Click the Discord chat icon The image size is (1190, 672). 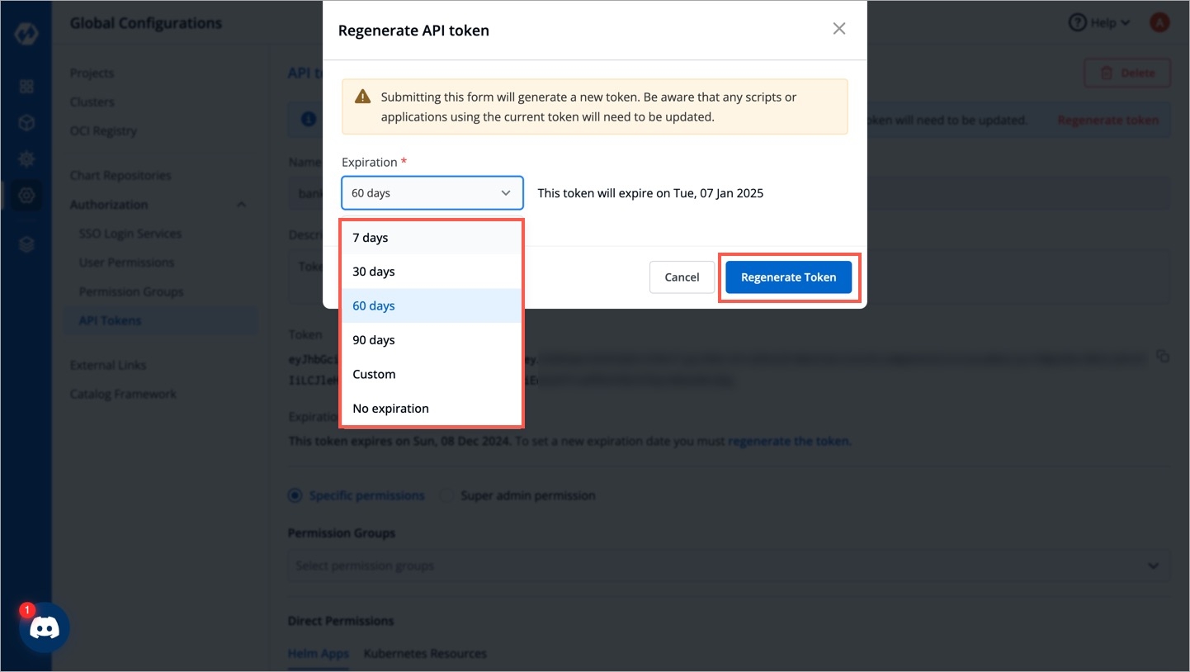click(x=45, y=628)
